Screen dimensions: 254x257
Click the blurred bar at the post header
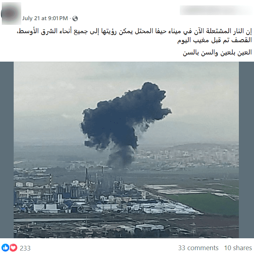[216, 10]
